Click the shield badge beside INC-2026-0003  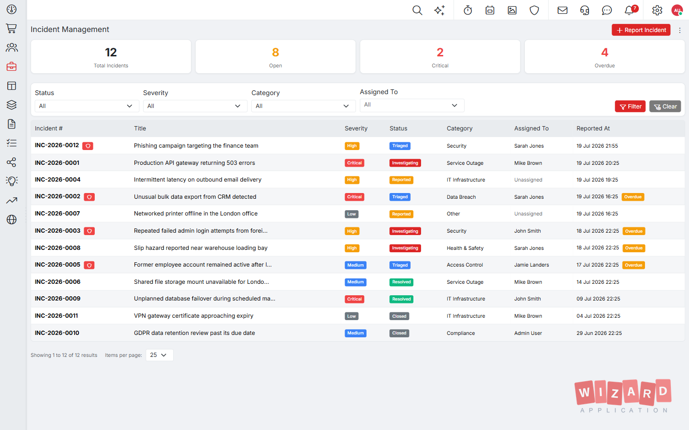[x=89, y=231]
